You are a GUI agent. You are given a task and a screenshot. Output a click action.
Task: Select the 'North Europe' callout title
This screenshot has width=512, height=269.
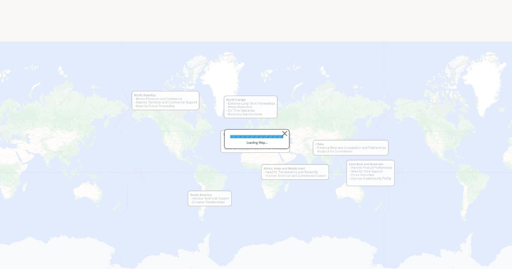click(x=236, y=100)
